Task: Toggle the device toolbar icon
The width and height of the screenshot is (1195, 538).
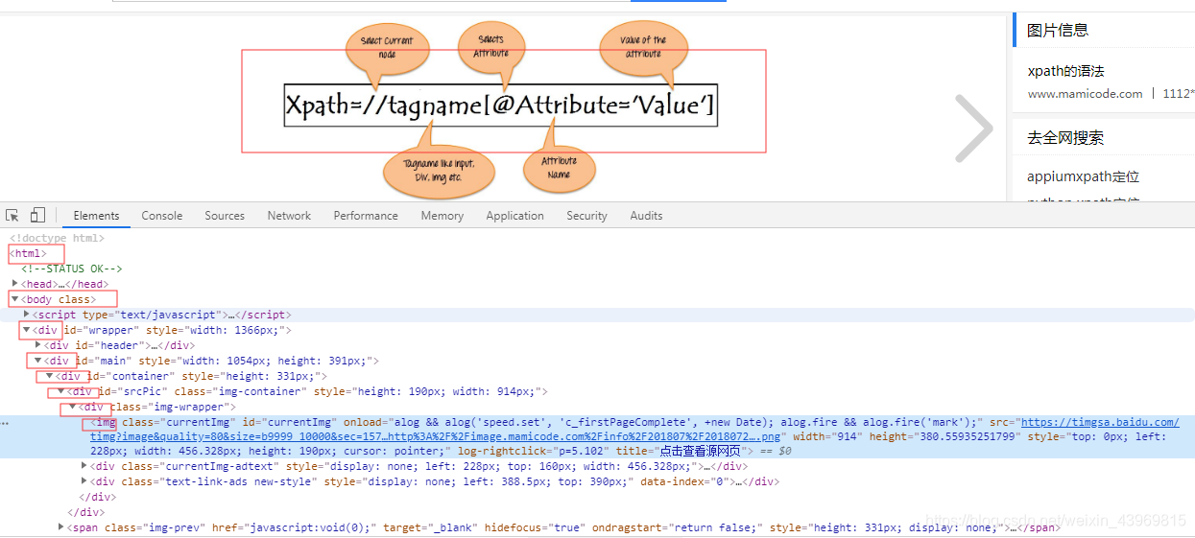Action: 37,215
